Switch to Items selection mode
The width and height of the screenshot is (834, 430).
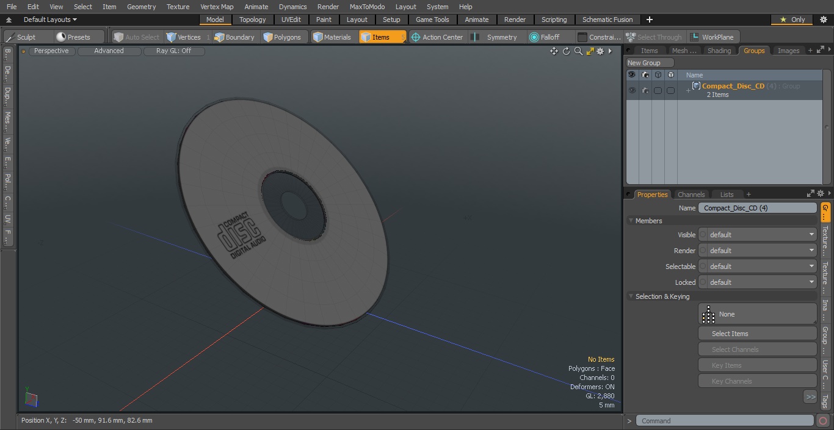pyautogui.click(x=382, y=37)
